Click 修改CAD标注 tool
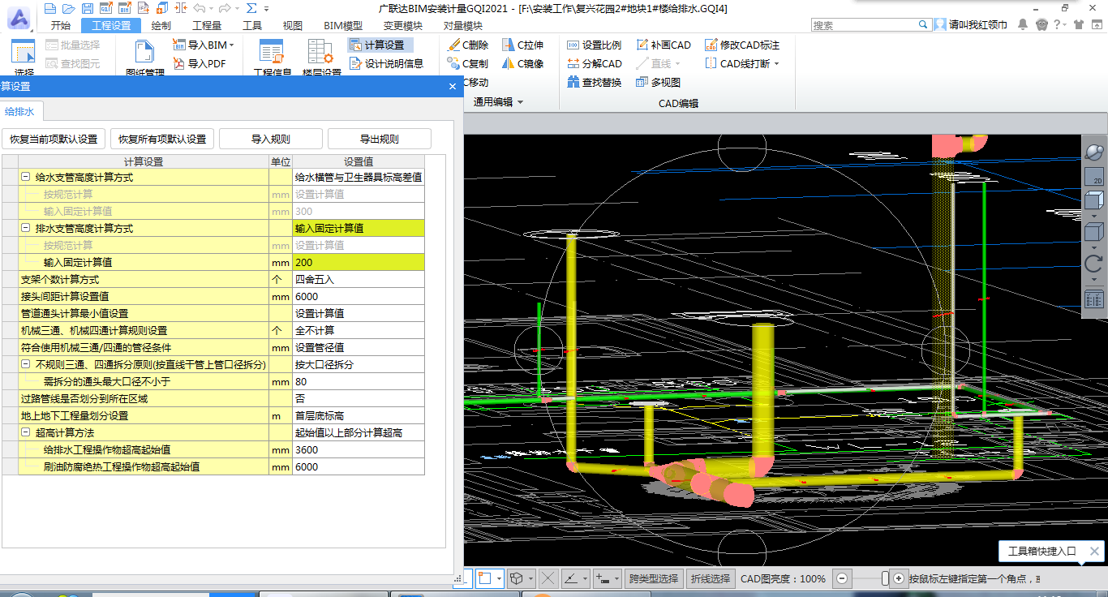1108x597 pixels. click(742, 45)
